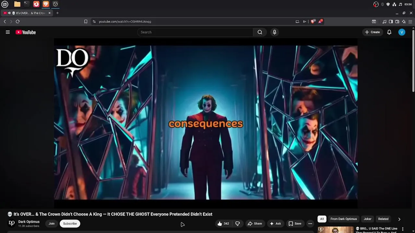Screen dimensions: 415x233
Task: Open the Brave Shields icon
Action: tap(313, 22)
